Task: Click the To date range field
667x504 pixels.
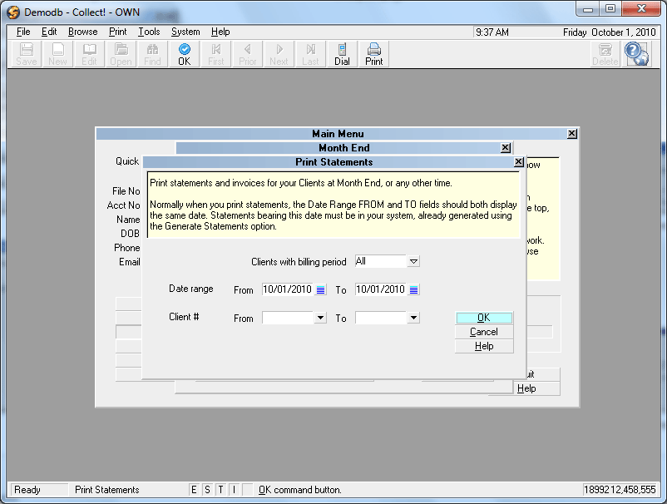Action: (380, 289)
